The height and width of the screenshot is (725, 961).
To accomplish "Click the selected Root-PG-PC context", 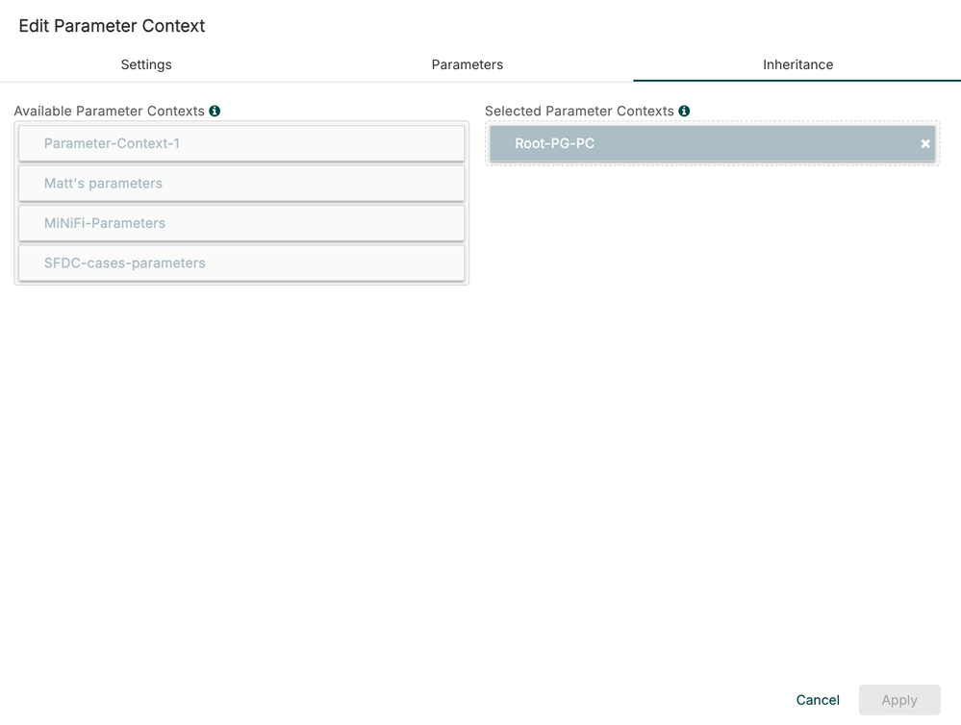I will tap(693, 144).
